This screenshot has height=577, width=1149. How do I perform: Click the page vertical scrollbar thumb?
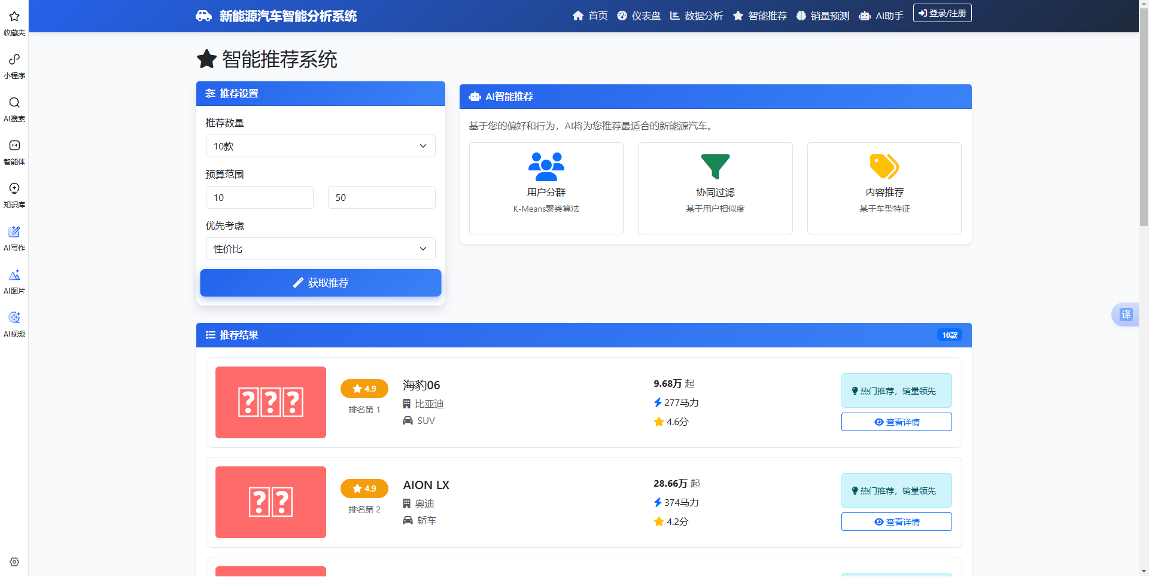[1144, 117]
